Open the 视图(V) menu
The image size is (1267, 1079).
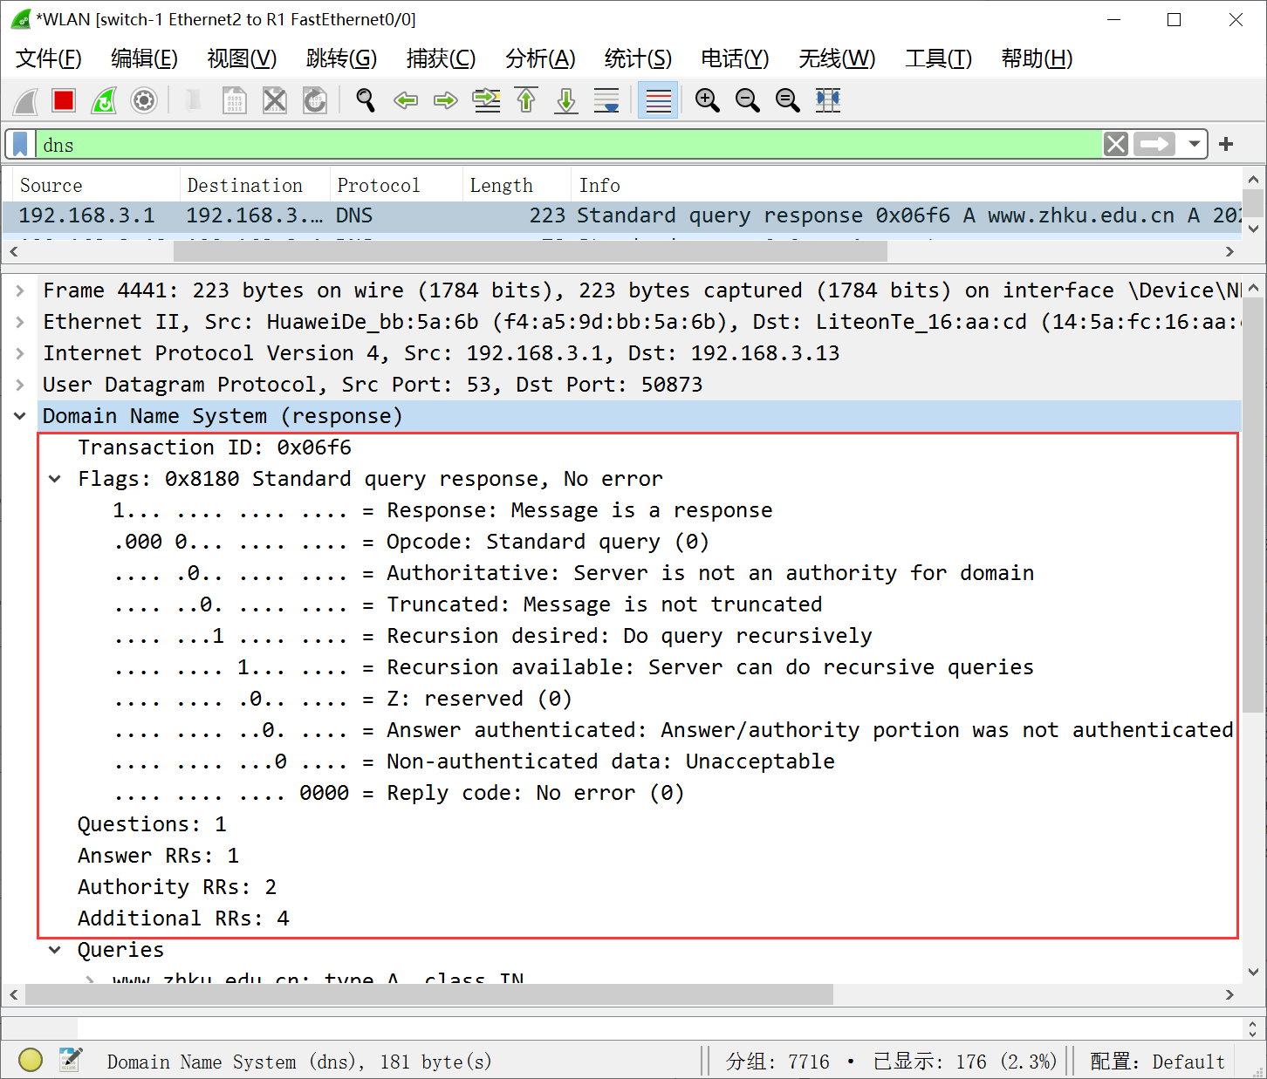242,58
